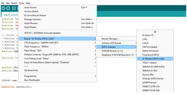
Task: Expand the Partition Scheme submenu
Action: click(57, 55)
